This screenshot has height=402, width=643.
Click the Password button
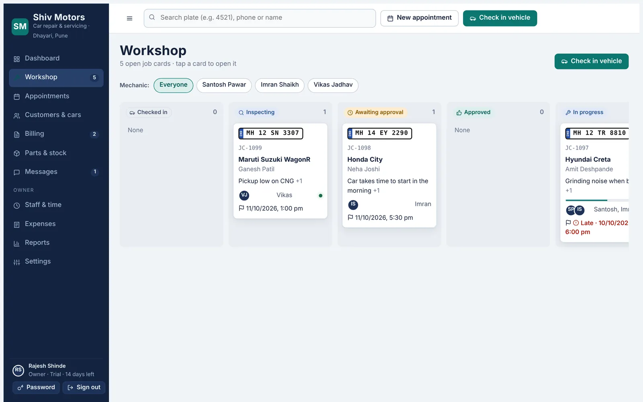[36, 388]
